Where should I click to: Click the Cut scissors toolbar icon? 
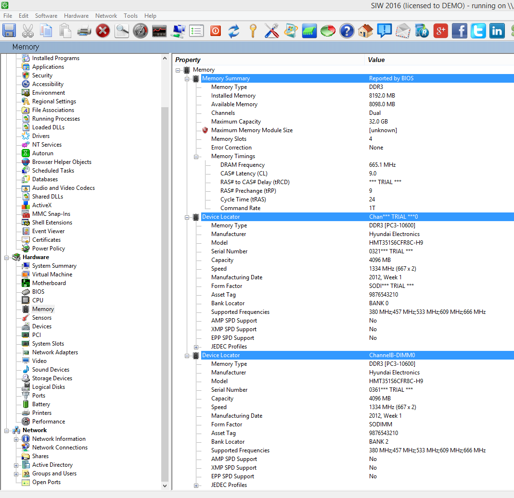coord(28,31)
